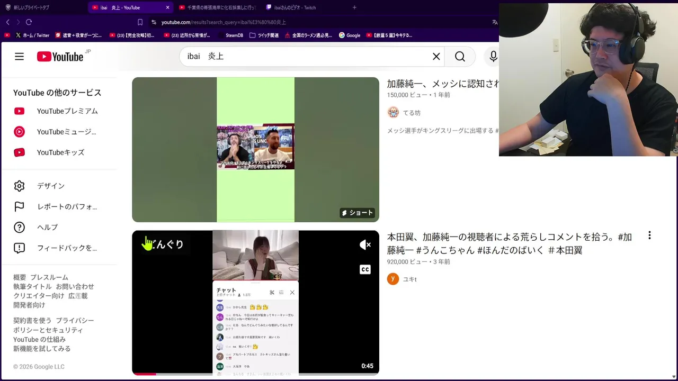Open the どんぐり chat video thumbnail

pyautogui.click(x=255, y=303)
